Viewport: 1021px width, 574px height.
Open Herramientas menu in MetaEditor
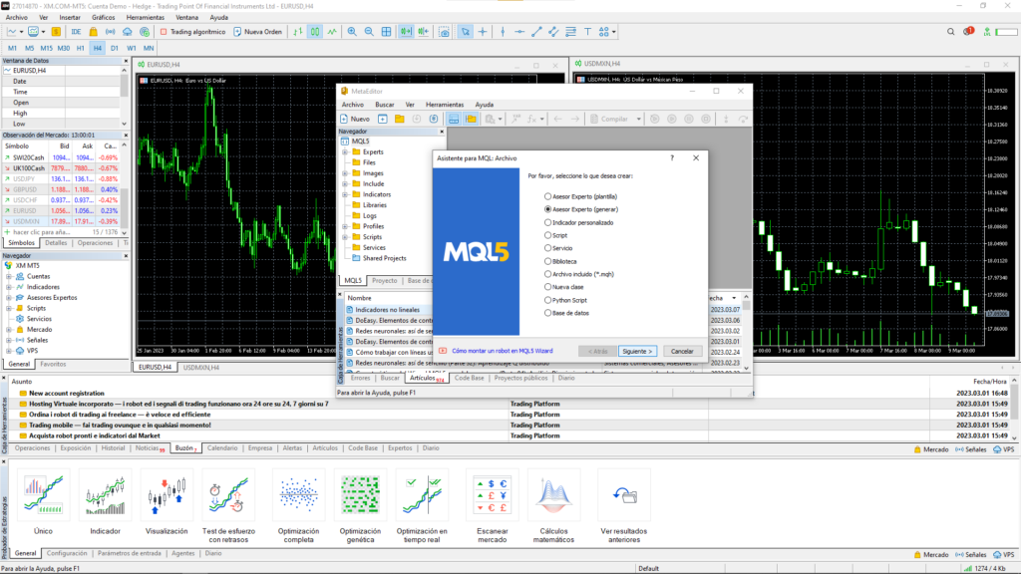(445, 105)
